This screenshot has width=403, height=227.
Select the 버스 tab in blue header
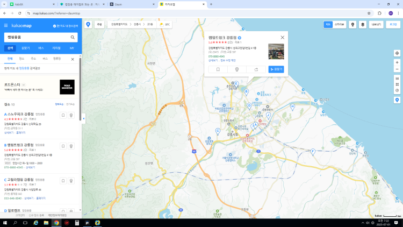tap(41, 48)
